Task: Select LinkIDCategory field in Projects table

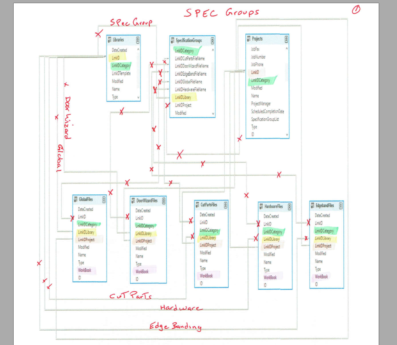Action: (x=260, y=80)
